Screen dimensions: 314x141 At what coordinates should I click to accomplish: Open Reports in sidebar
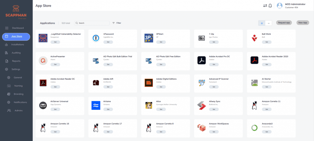[x=16, y=61]
